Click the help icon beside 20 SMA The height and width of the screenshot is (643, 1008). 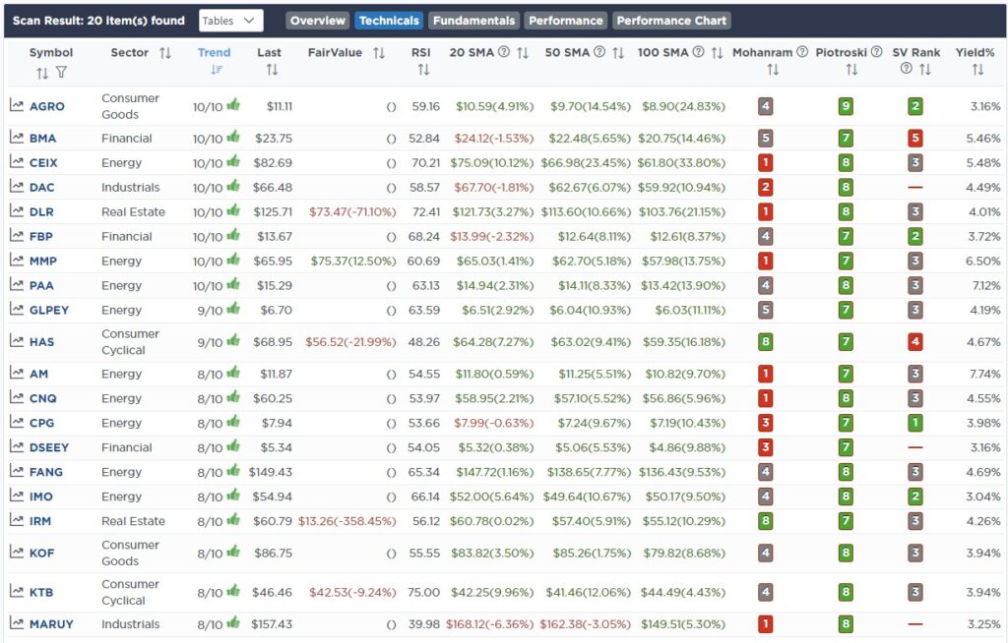[x=504, y=52]
